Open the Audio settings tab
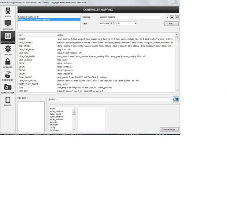The height and width of the screenshot is (220, 227). pyautogui.click(x=8, y=12)
